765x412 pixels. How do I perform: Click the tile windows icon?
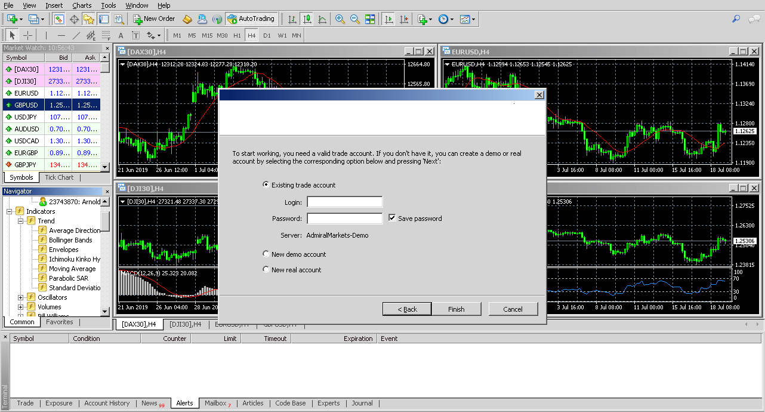coord(369,19)
